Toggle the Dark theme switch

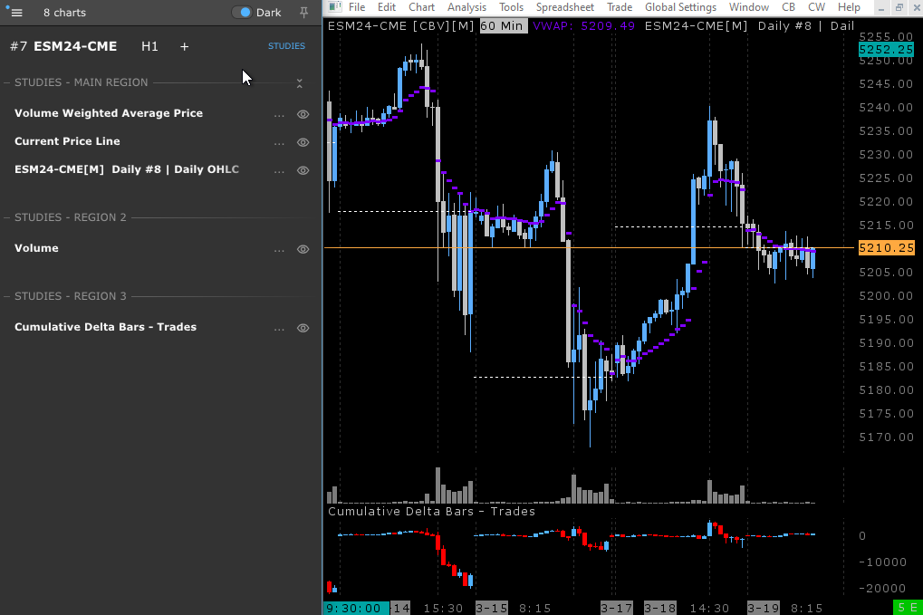tap(242, 13)
